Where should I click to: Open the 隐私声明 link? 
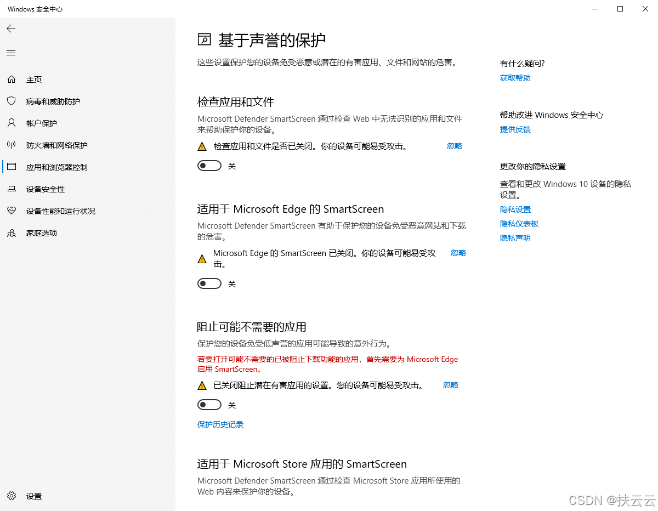(x=515, y=238)
